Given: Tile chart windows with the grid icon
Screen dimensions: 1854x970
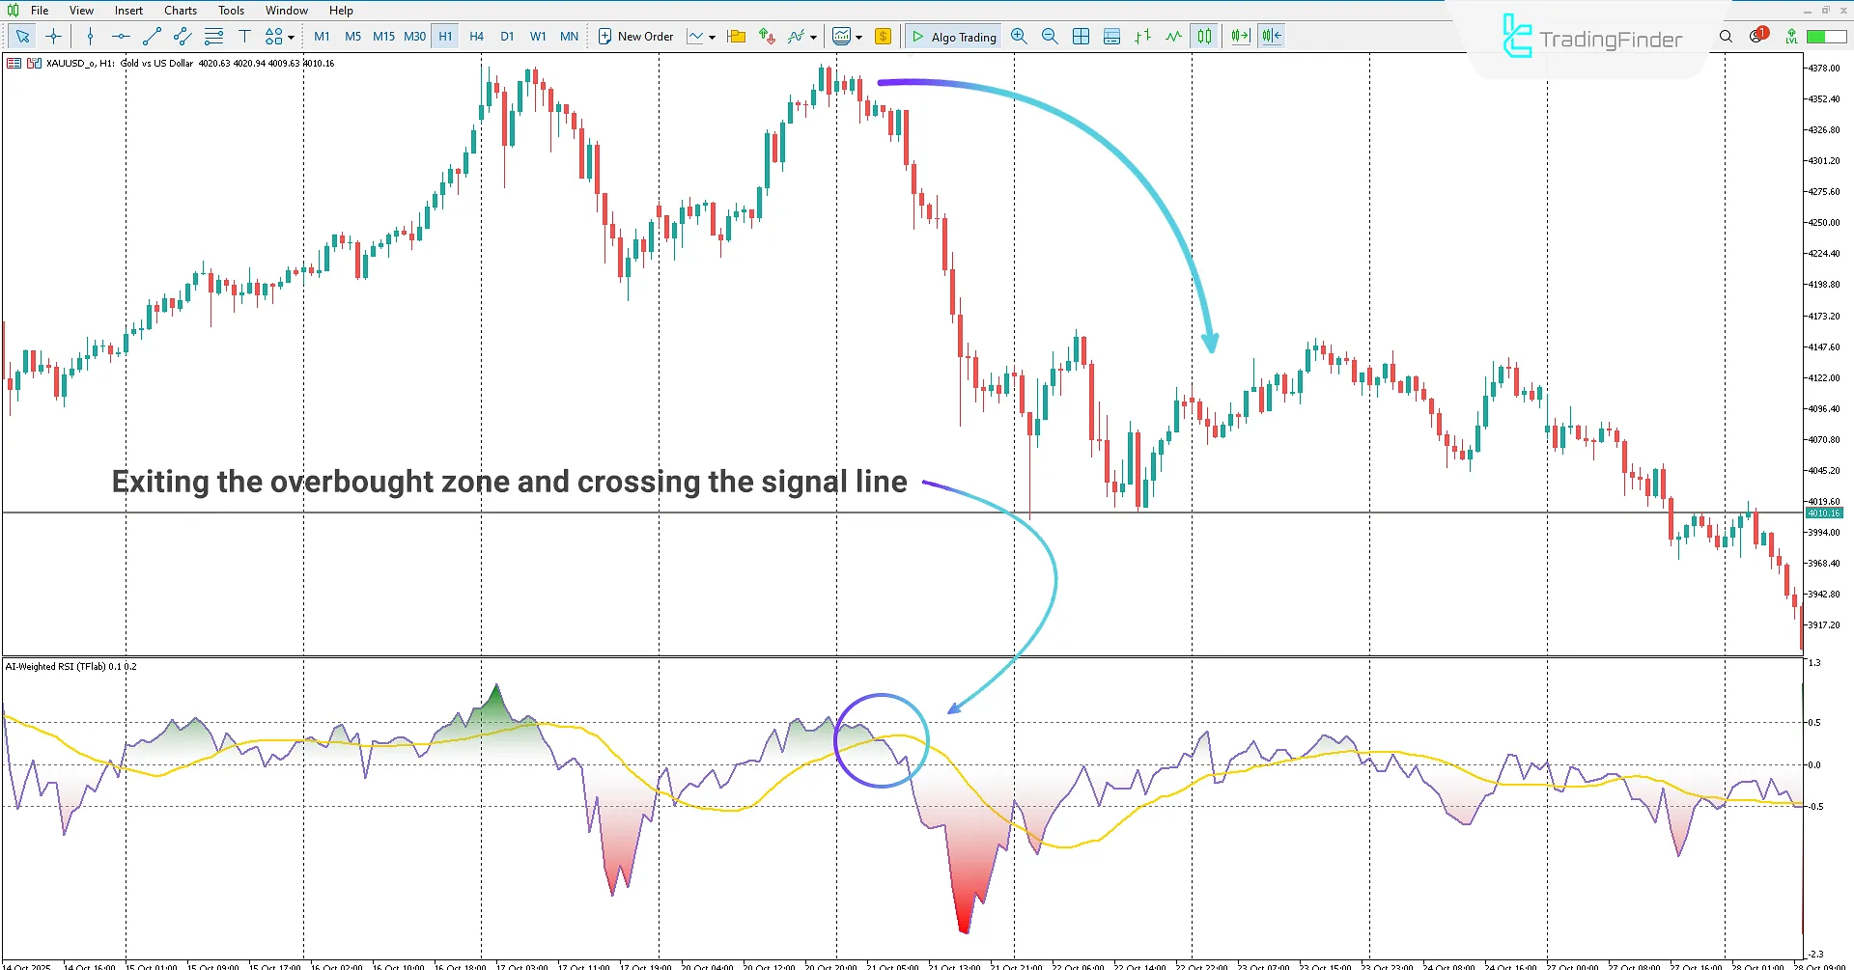Looking at the screenshot, I should click(x=1081, y=36).
